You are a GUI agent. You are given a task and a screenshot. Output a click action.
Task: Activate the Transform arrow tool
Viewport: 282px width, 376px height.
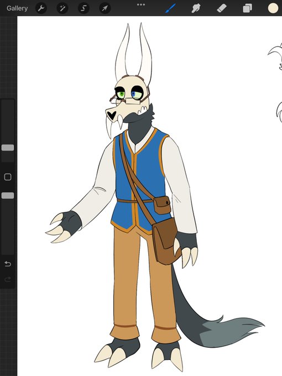point(105,8)
